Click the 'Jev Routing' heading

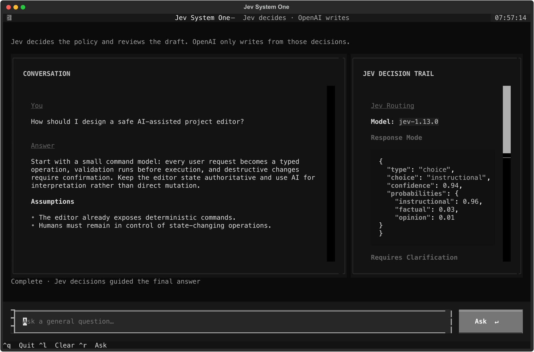(x=392, y=106)
